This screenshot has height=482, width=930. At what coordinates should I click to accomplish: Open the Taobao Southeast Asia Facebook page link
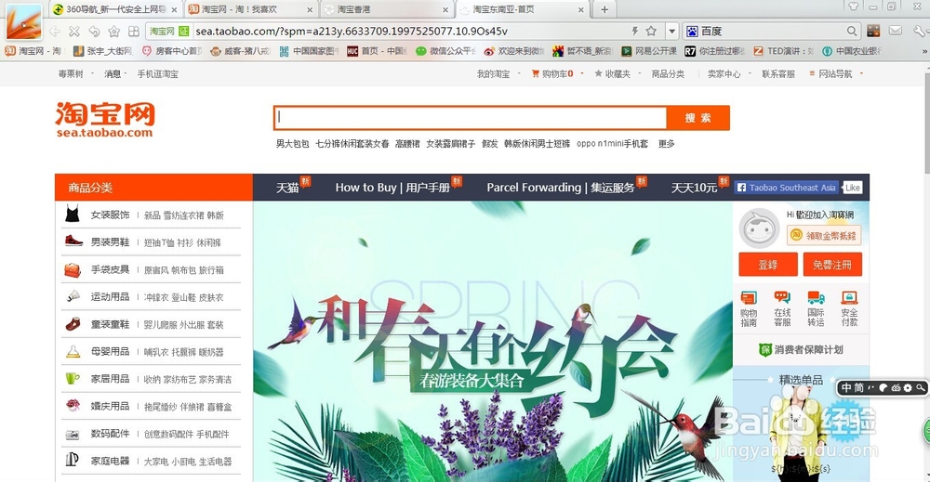787,188
